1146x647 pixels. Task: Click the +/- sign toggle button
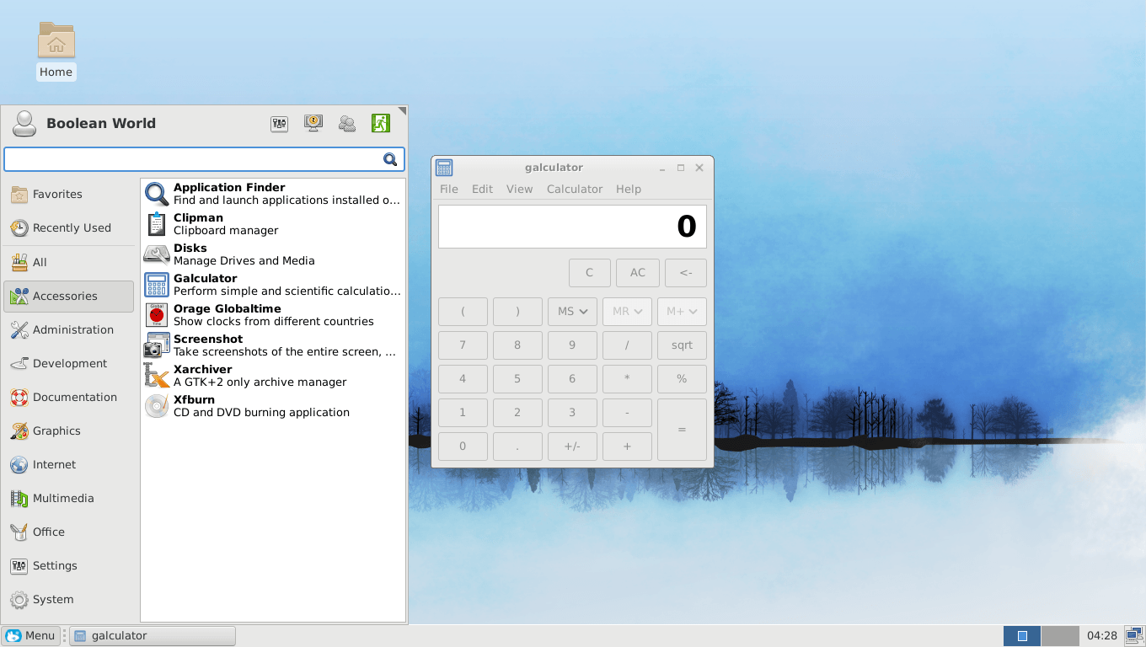coord(572,446)
